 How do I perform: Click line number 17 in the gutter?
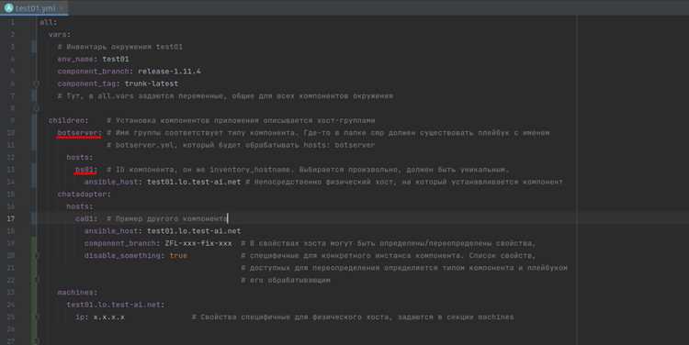point(10,218)
